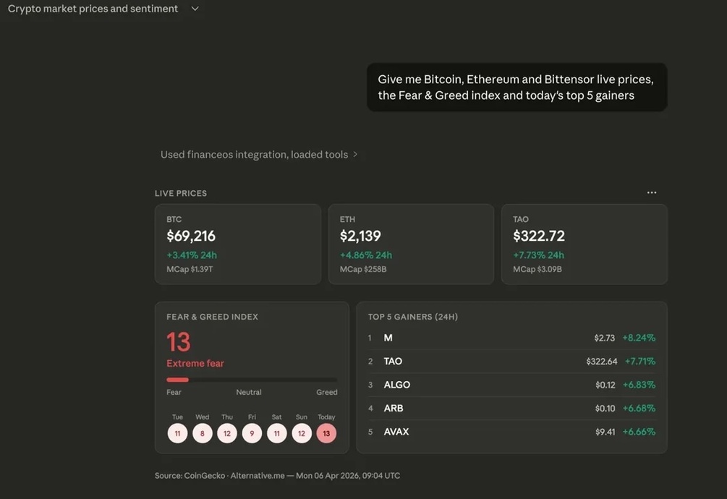Click the Today circle showing 13
The image size is (727, 499).
click(326, 434)
